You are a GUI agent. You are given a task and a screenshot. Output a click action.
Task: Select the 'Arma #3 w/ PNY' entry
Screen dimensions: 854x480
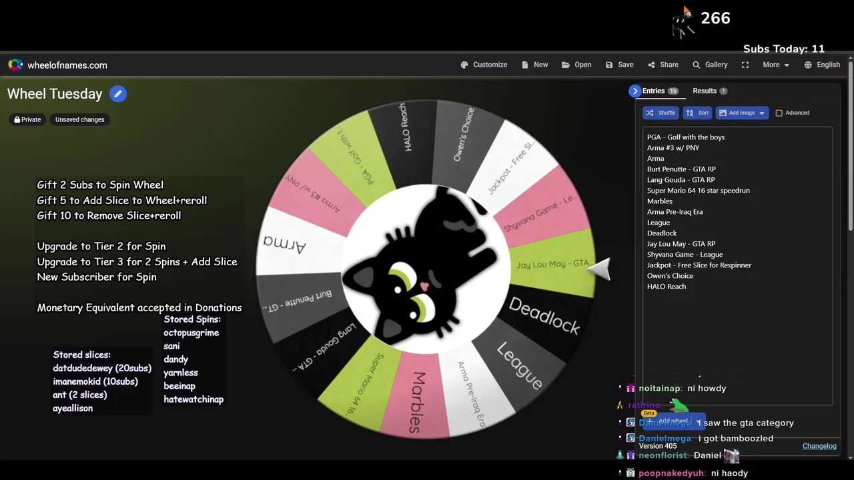673,148
